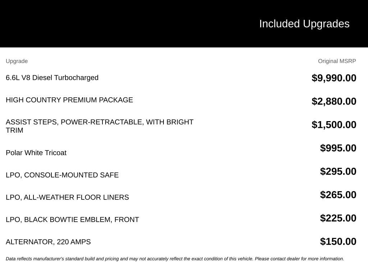Image resolution: width=368 pixels, height=276 pixels.
Task: Select the $2,880.00 price value
Action: [x=334, y=101]
